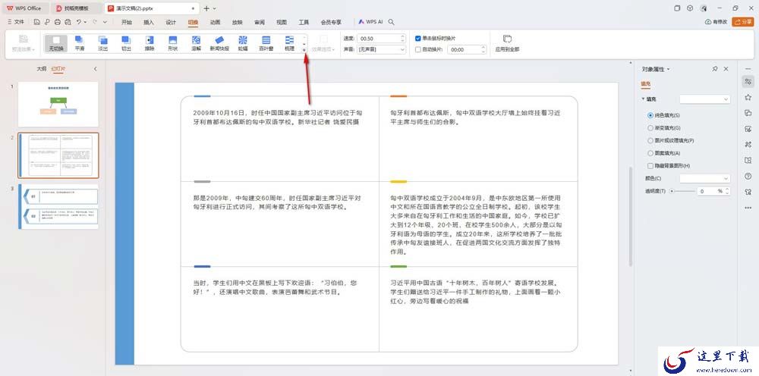759x376 pixels.
Task: Switch to the 放映 (slideshow) ribbon tab
Action: [x=237, y=22]
